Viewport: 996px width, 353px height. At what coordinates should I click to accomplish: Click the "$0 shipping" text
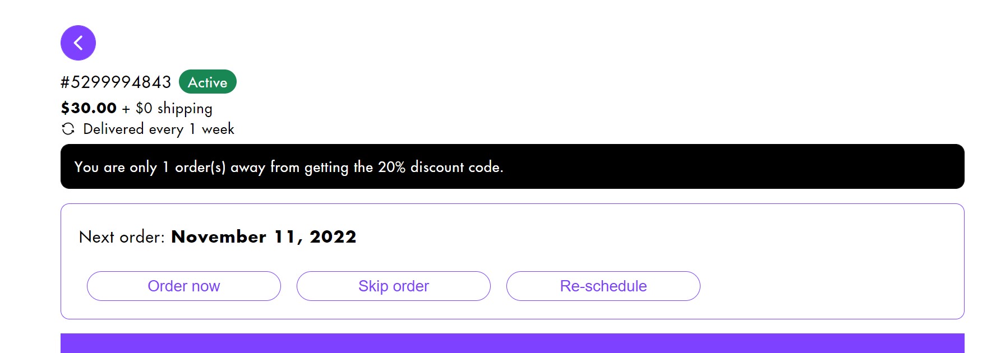tap(174, 108)
